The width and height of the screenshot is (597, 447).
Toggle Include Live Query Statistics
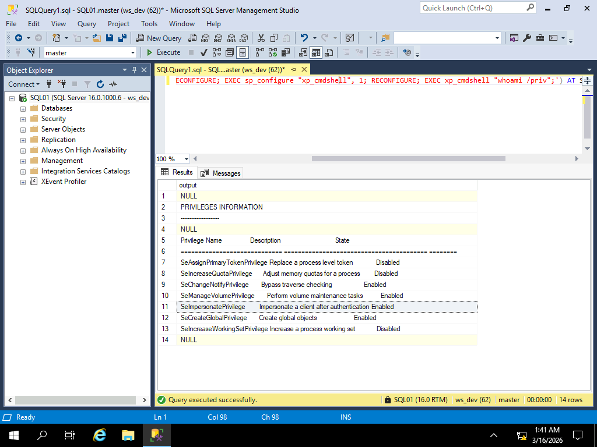273,52
